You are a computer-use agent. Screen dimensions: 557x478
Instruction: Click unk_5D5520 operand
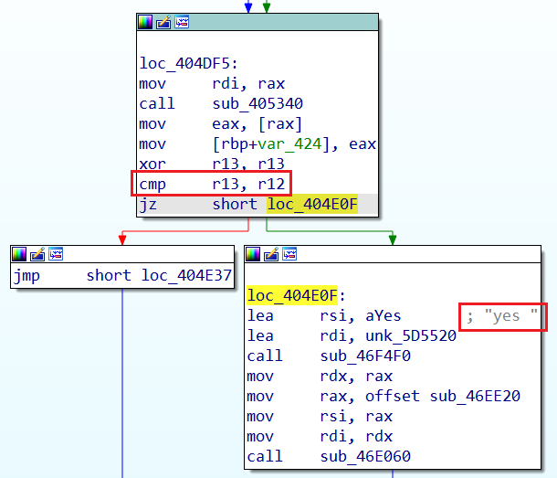(411, 335)
